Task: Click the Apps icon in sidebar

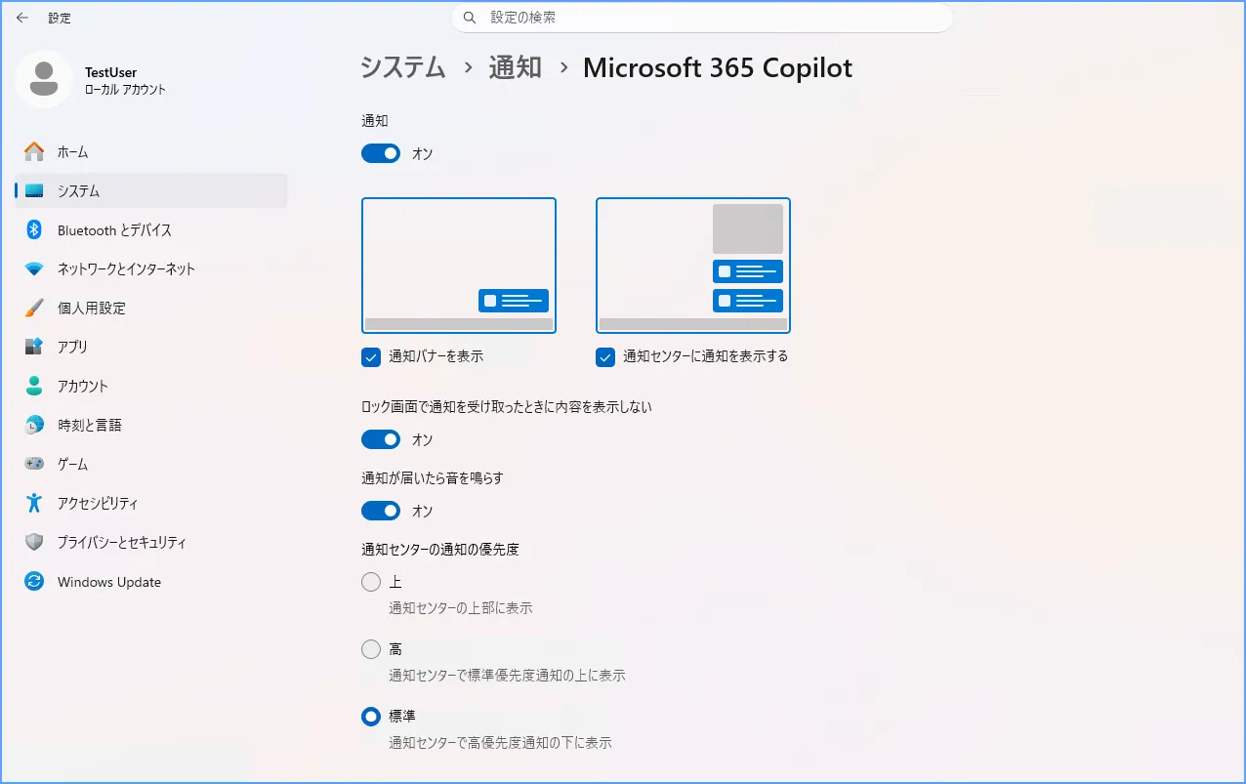Action: 34,347
